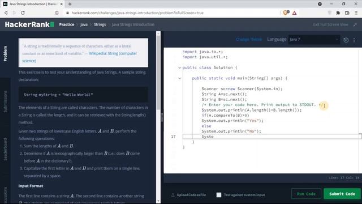Click the address bar URL
Screen dimensions: 362x204
coord(137,13)
